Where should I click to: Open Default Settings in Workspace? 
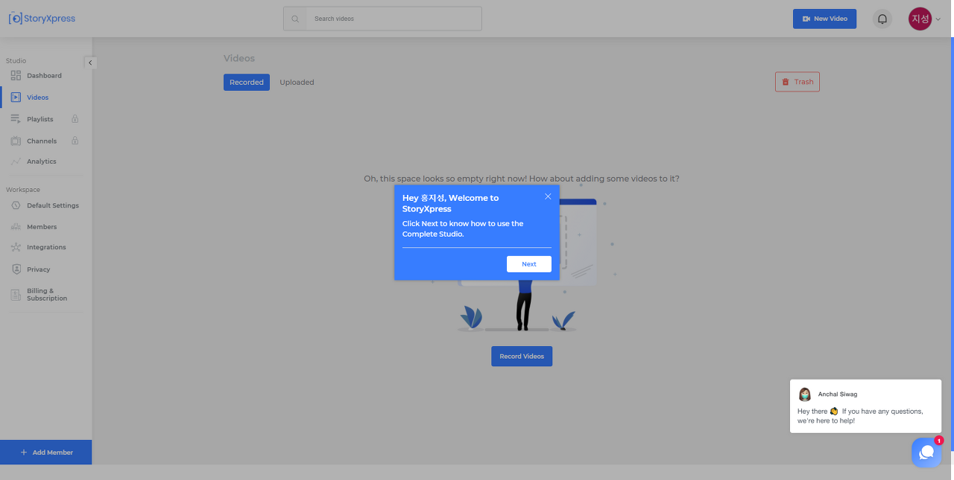(x=53, y=205)
